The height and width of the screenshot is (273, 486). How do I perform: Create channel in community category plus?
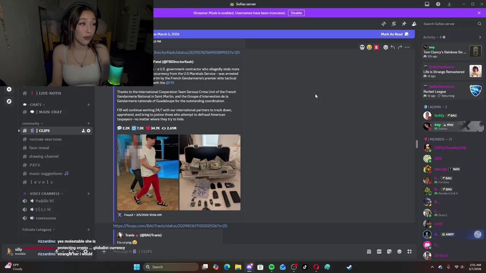tap(88, 123)
